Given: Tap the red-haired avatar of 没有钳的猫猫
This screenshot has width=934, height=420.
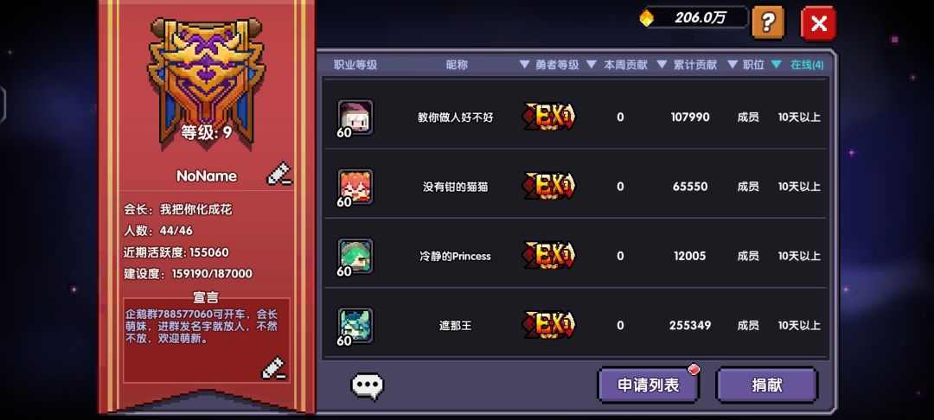Looking at the screenshot, I should pos(355,187).
